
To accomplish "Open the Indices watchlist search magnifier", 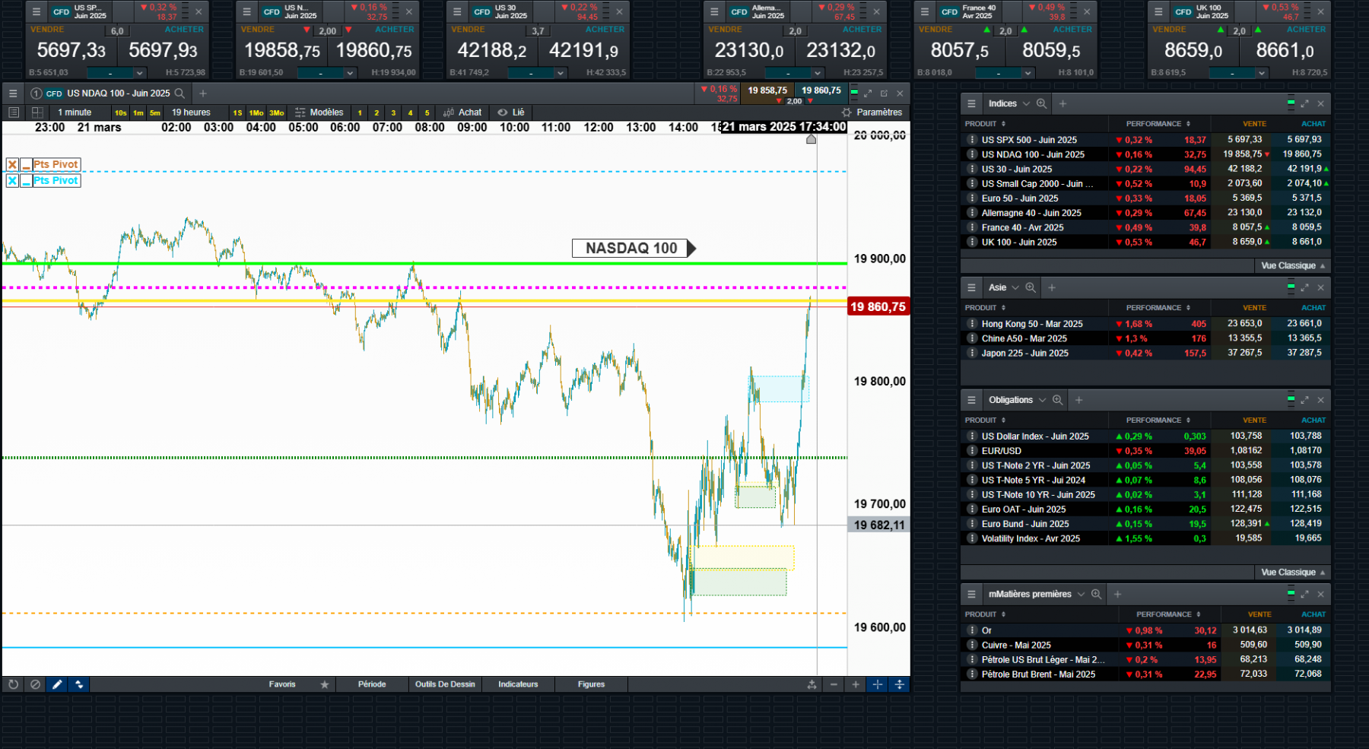I will pyautogui.click(x=1041, y=103).
